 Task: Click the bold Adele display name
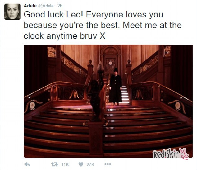pyautogui.click(x=30, y=6)
